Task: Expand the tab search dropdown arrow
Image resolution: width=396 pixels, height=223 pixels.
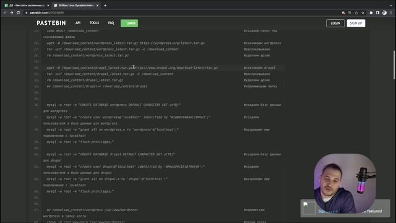Action: click(390, 6)
